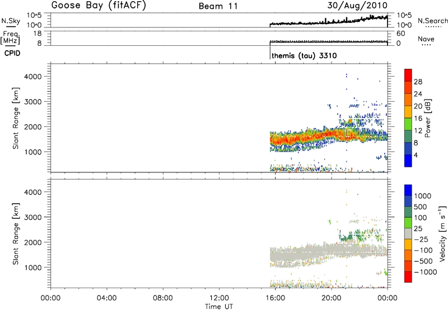
Task: Click the '12:00' time axis tick label
Action: coord(219,298)
